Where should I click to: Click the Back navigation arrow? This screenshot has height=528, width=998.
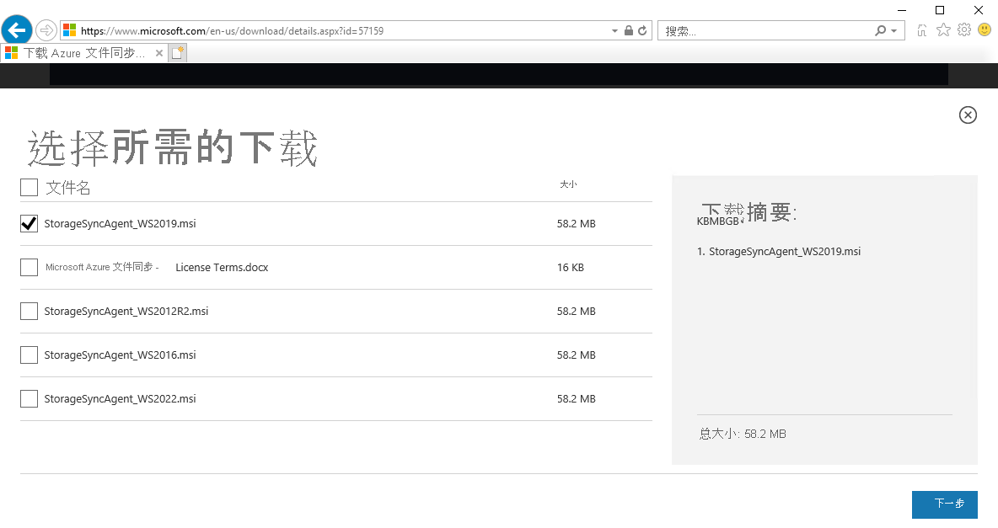coord(17,30)
